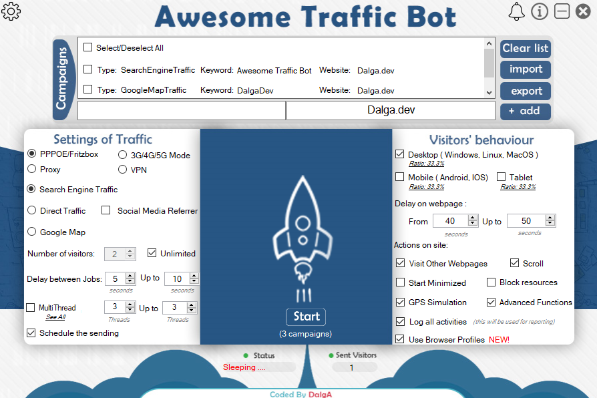The width and height of the screenshot is (597, 398).
Task: Select the Direct Traffic radio button
Action: [x=31, y=210]
